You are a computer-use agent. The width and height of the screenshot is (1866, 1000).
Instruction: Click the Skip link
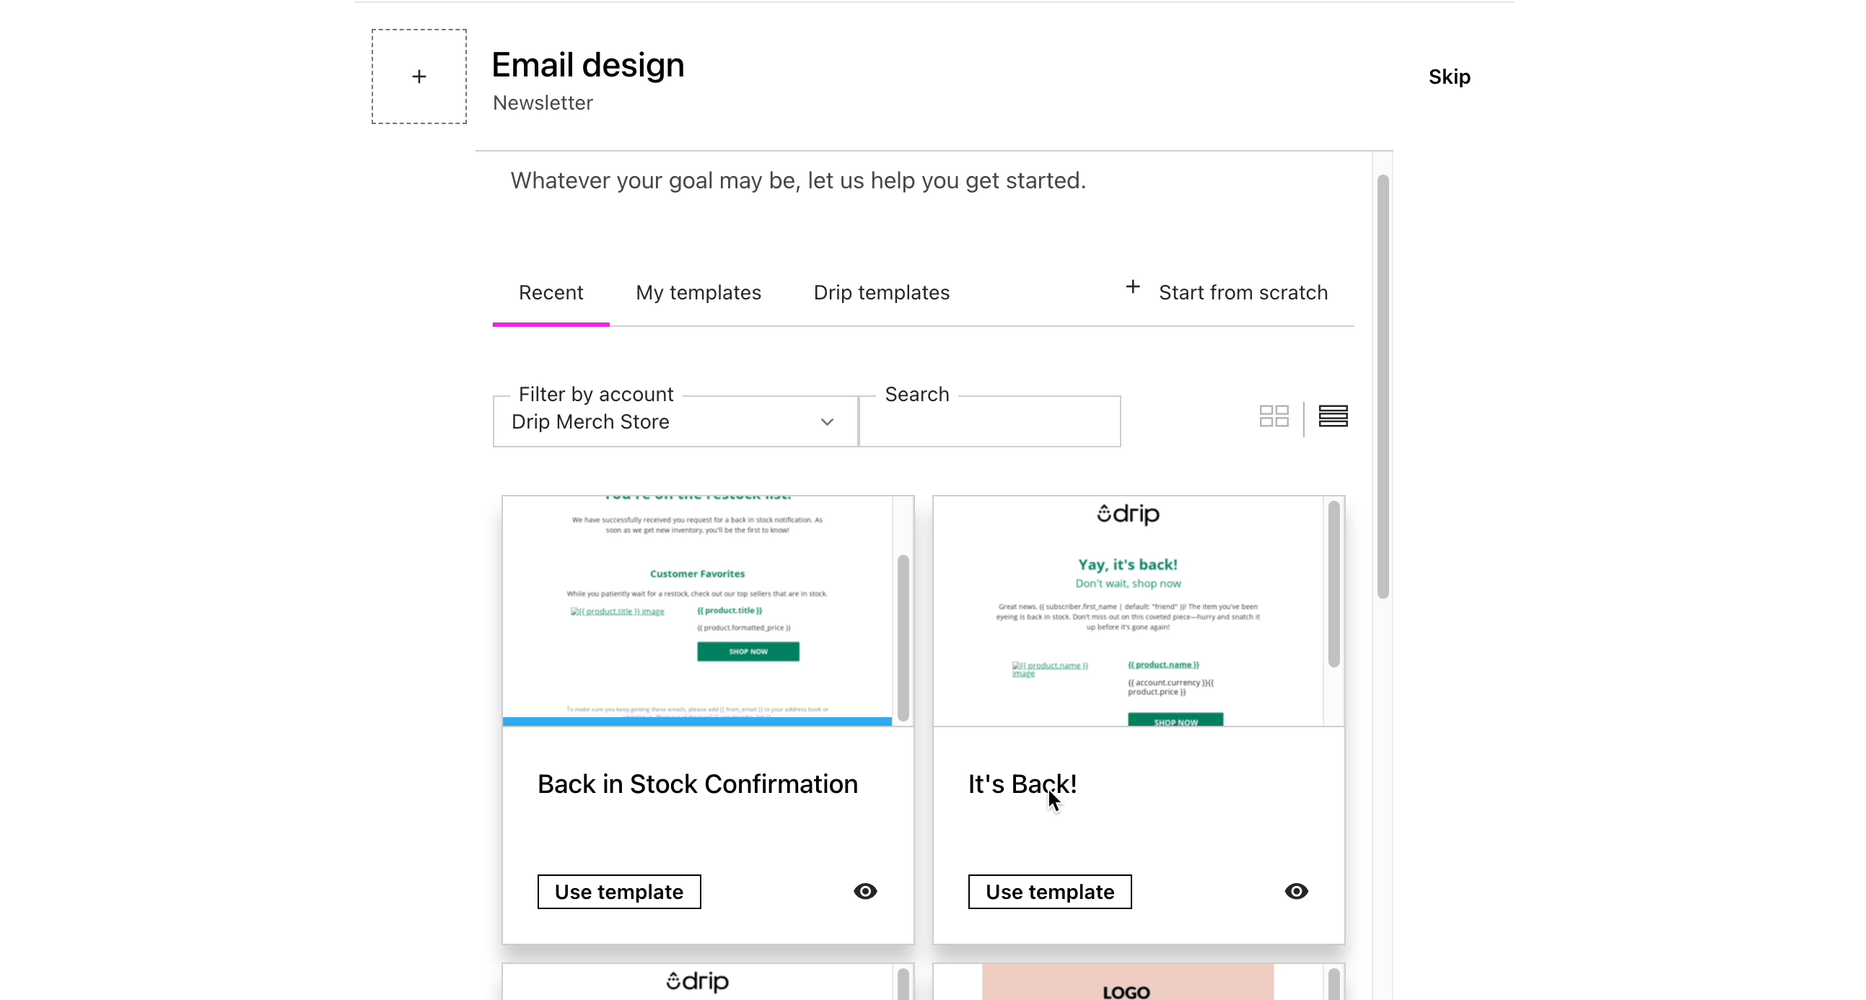click(1450, 76)
